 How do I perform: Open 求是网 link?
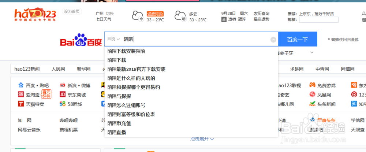pos(297,69)
